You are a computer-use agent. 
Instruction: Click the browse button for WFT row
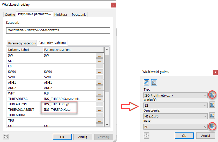(100, 93)
